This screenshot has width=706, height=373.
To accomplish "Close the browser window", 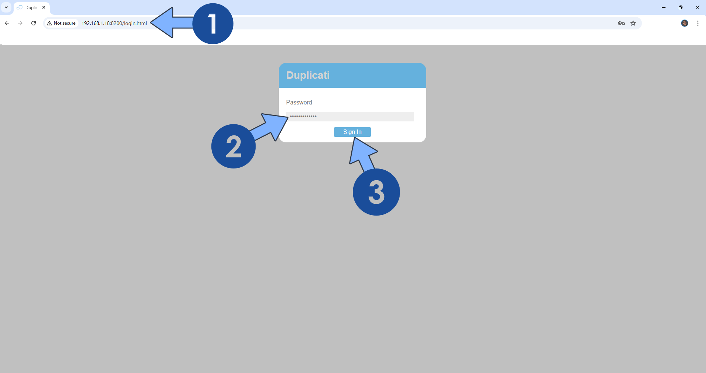I will tap(698, 7).
